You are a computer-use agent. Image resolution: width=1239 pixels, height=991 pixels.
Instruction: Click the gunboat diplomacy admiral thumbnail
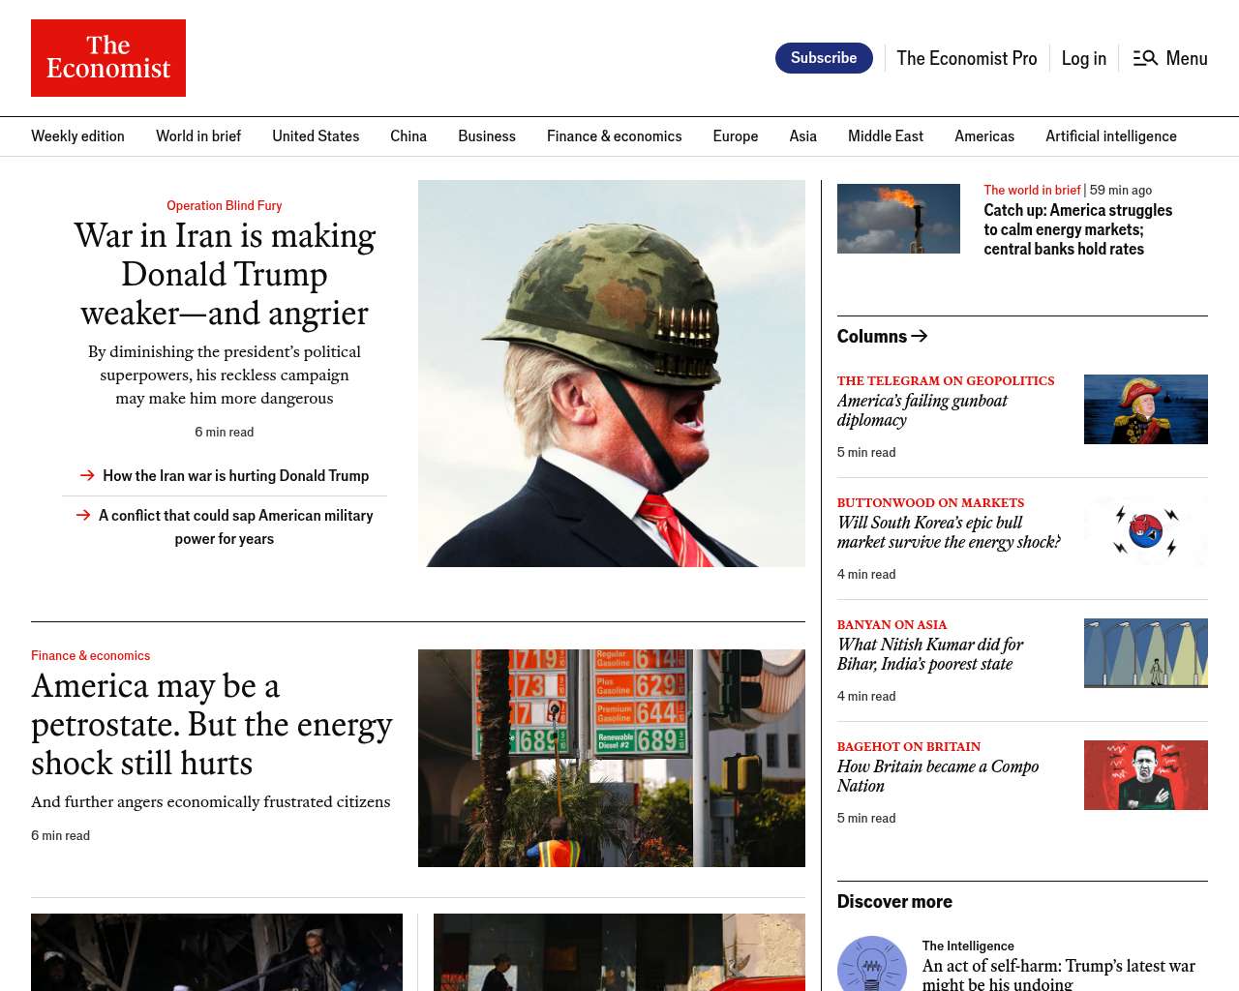point(1146,409)
